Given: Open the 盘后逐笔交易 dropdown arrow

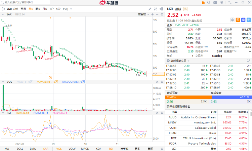Looking at the screenshot, I should pyautogui.click(x=188, y=61).
